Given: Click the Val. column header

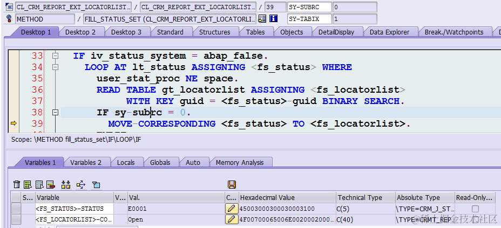Looking at the screenshot, I should coord(176,197).
